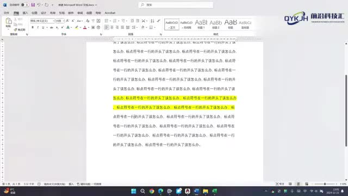Click the Distributed alignment icon
Screen dimensions: 348x196
[128, 28]
